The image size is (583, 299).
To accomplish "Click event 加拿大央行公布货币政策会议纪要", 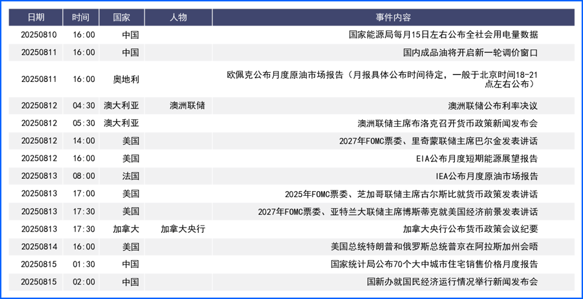I will pos(470,229).
